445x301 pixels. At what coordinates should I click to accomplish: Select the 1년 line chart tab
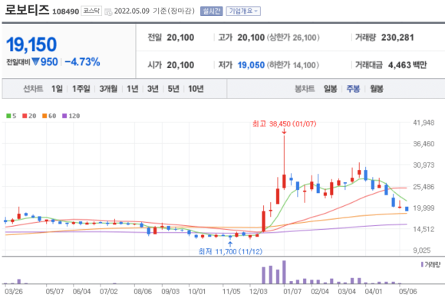pos(132,89)
